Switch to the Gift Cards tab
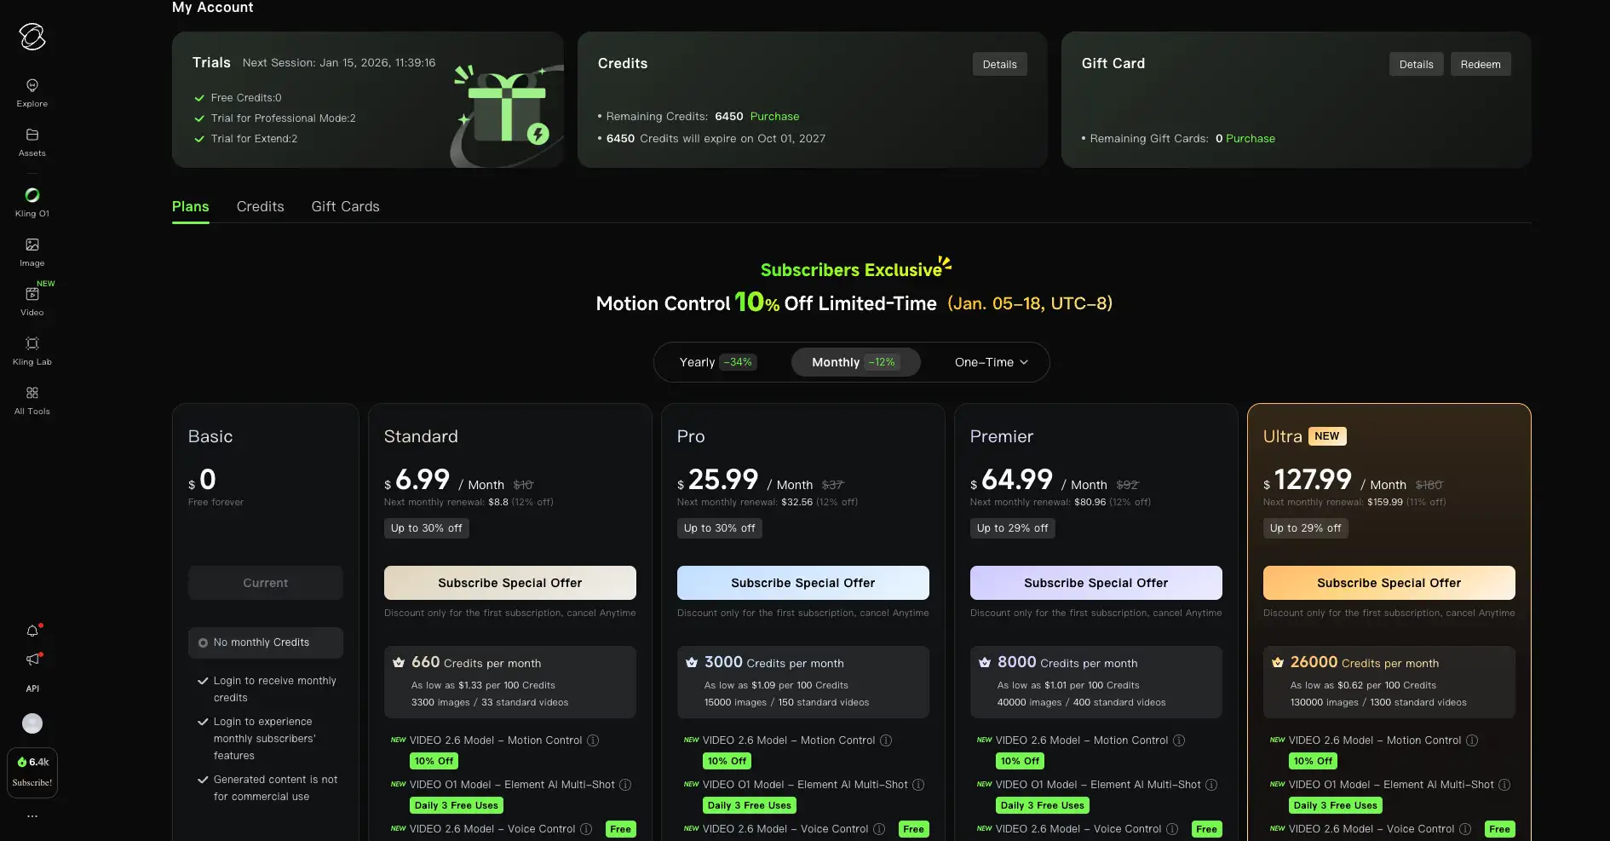This screenshot has width=1610, height=841. click(345, 206)
